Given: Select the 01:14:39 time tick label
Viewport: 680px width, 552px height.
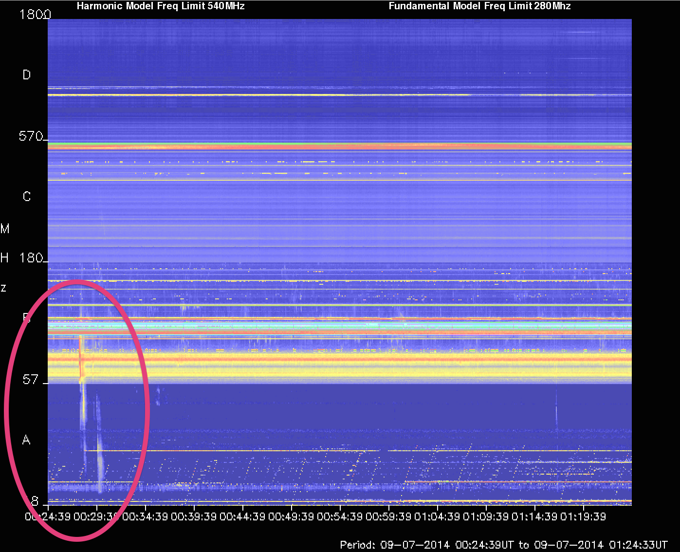Looking at the screenshot, I should pos(534,516).
